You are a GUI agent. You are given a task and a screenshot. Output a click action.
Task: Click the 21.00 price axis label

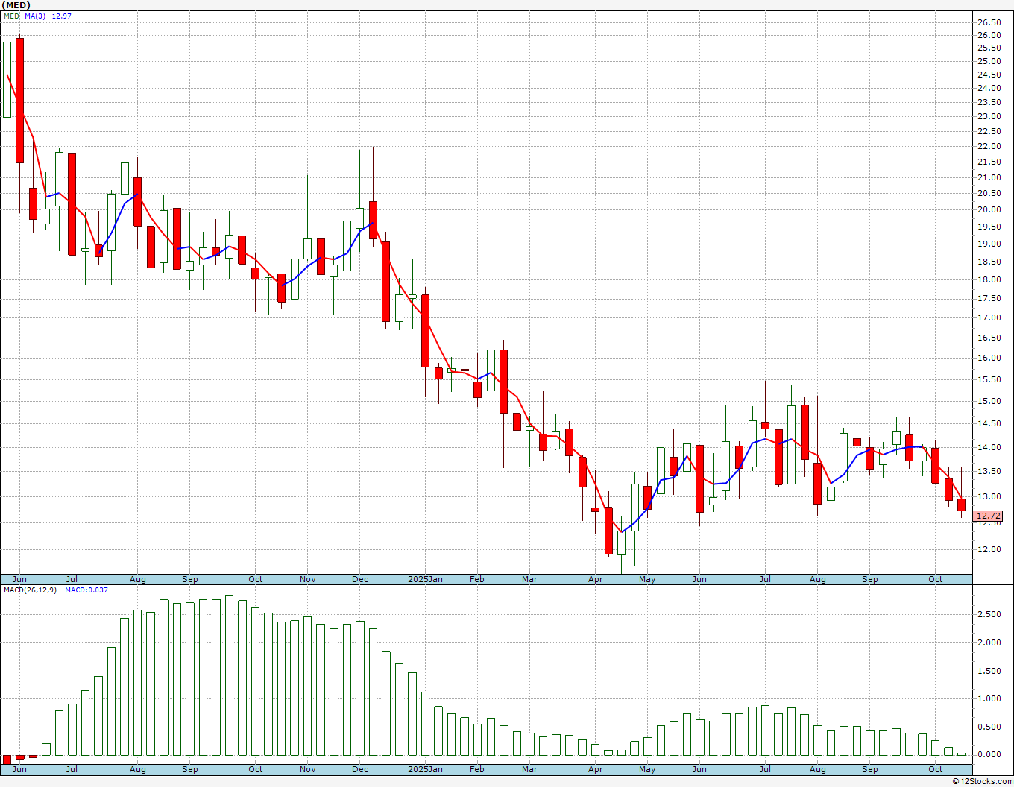[989, 177]
